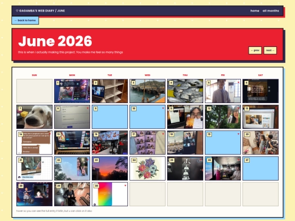This screenshot has height=221, width=295.
Task: Open the June 14 brown chat messages entry
Action: coord(34,142)
